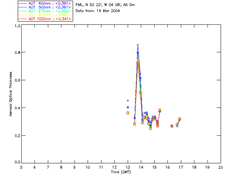Click the red square marker at the 0.72 peak

pos(138,64)
